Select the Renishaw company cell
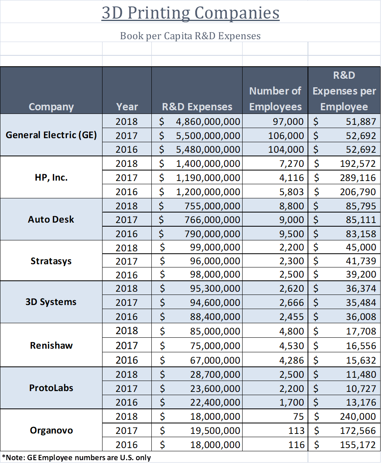 coord(51,345)
